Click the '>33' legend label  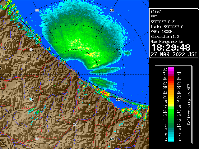[164, 69]
